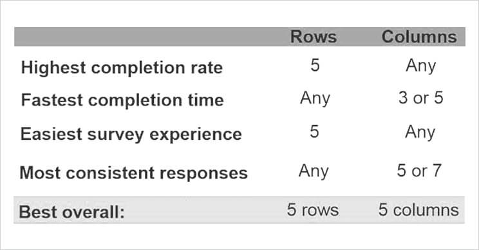Click Rows value 5 for survey experience
Screen dimensions: 479x250
[x=314, y=131]
